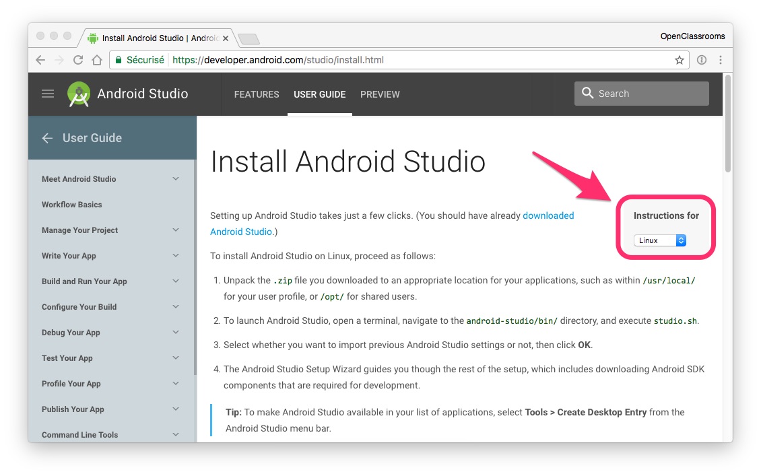Click the Test Your App label
Viewport: 761px width, 476px height.
(67, 358)
